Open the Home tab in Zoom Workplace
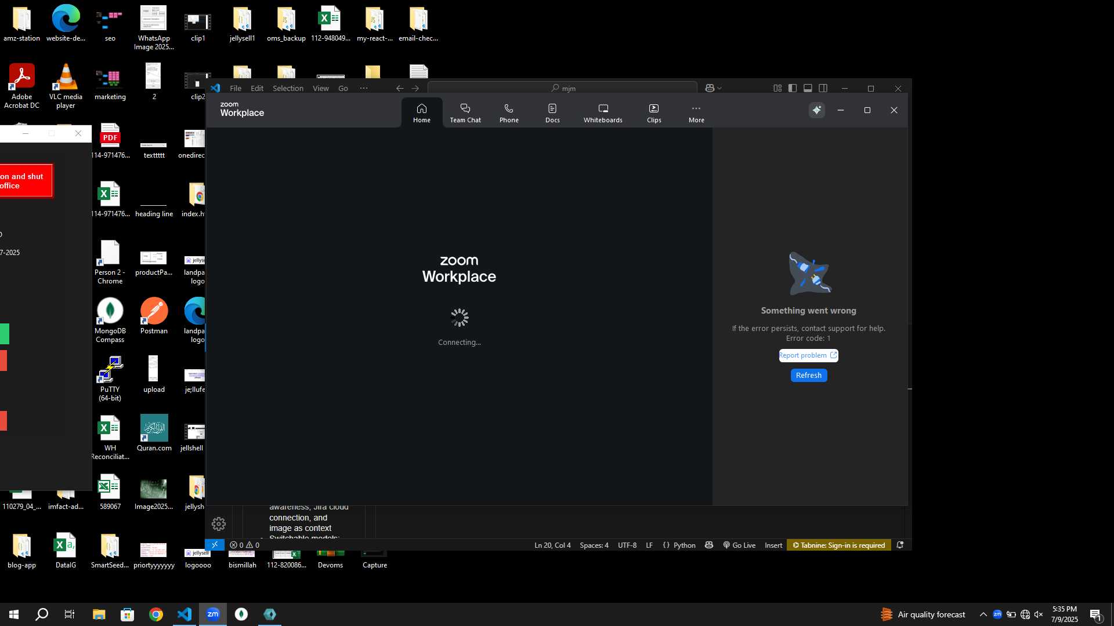The width and height of the screenshot is (1114, 626). 422,112
